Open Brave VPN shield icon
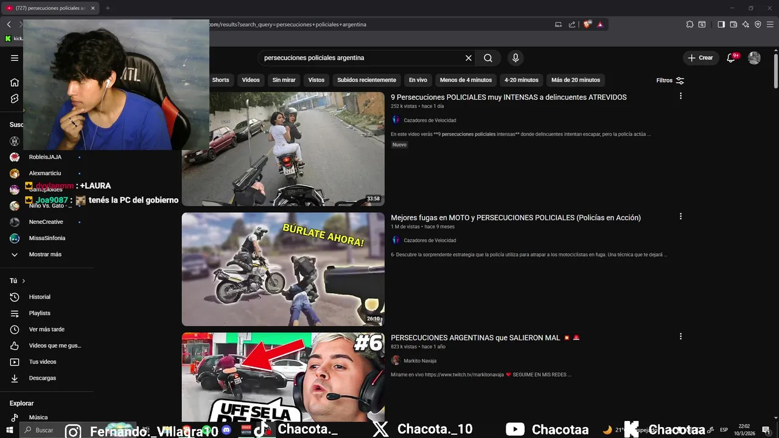779x438 pixels. click(758, 24)
